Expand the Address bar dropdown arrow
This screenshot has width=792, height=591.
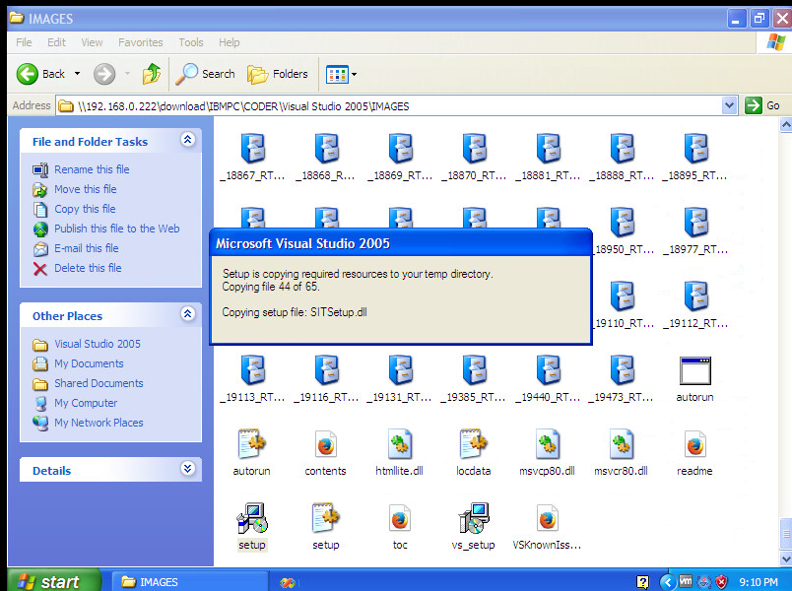(729, 105)
